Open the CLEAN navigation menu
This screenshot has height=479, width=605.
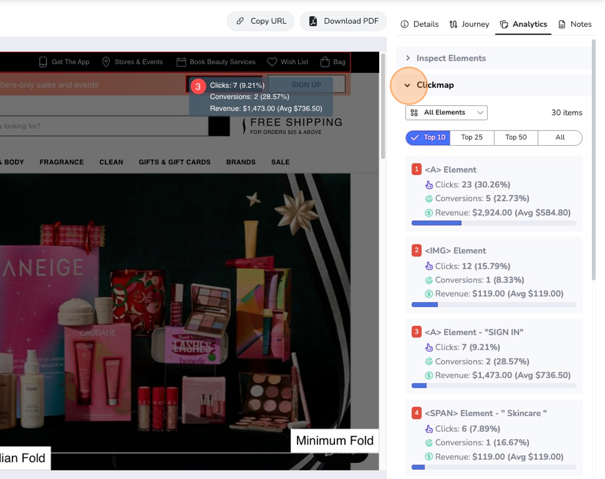pyautogui.click(x=111, y=162)
